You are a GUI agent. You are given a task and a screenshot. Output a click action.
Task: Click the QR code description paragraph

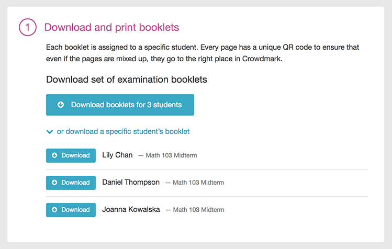point(203,53)
